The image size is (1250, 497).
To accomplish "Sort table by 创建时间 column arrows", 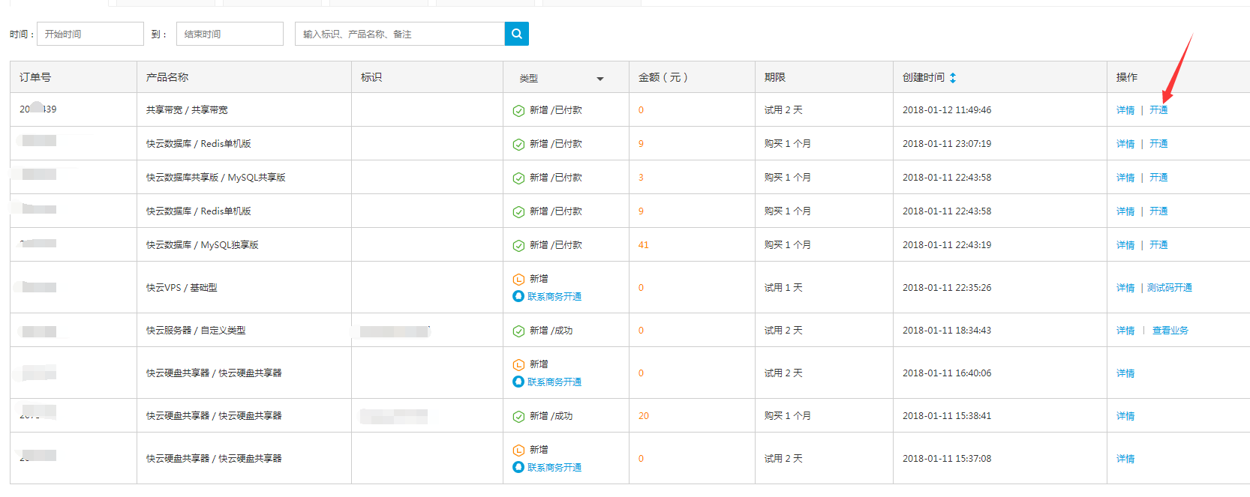I will pos(953,78).
